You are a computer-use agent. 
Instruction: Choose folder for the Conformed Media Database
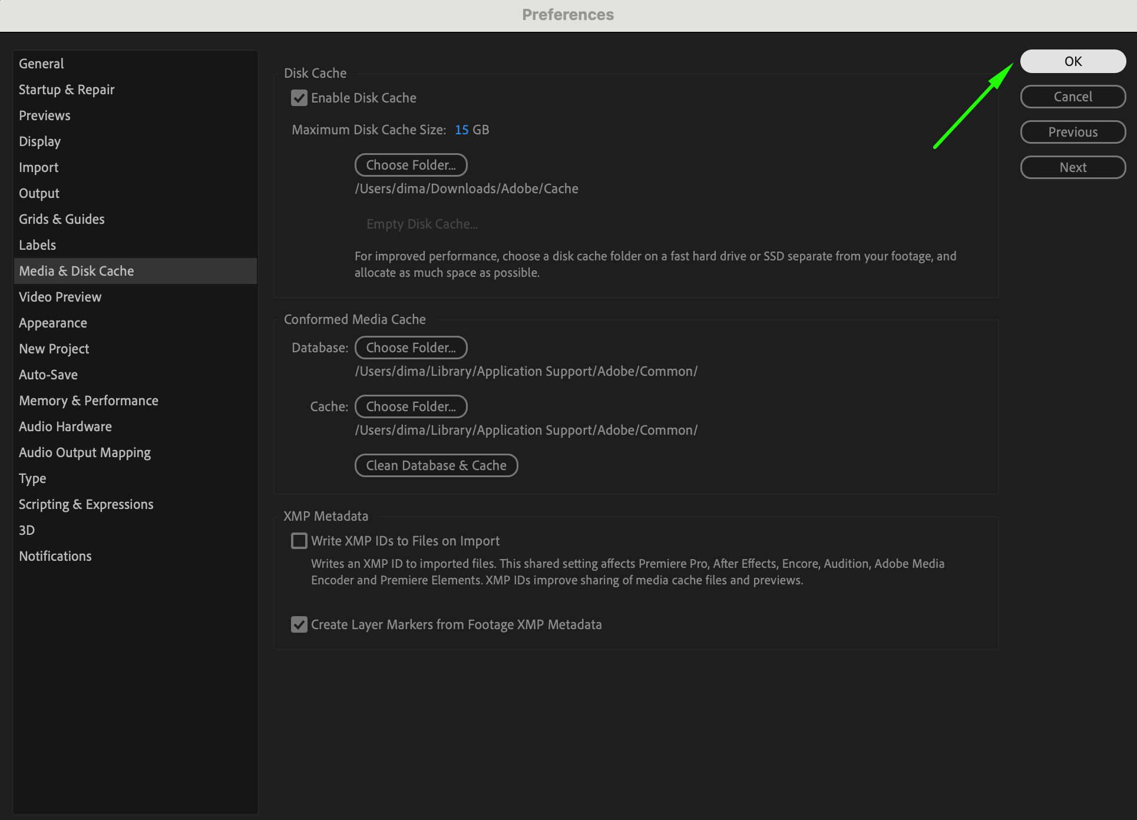click(411, 348)
